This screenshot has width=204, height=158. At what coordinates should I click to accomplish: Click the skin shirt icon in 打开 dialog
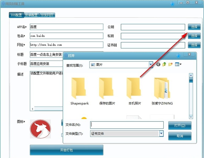click(178, 56)
